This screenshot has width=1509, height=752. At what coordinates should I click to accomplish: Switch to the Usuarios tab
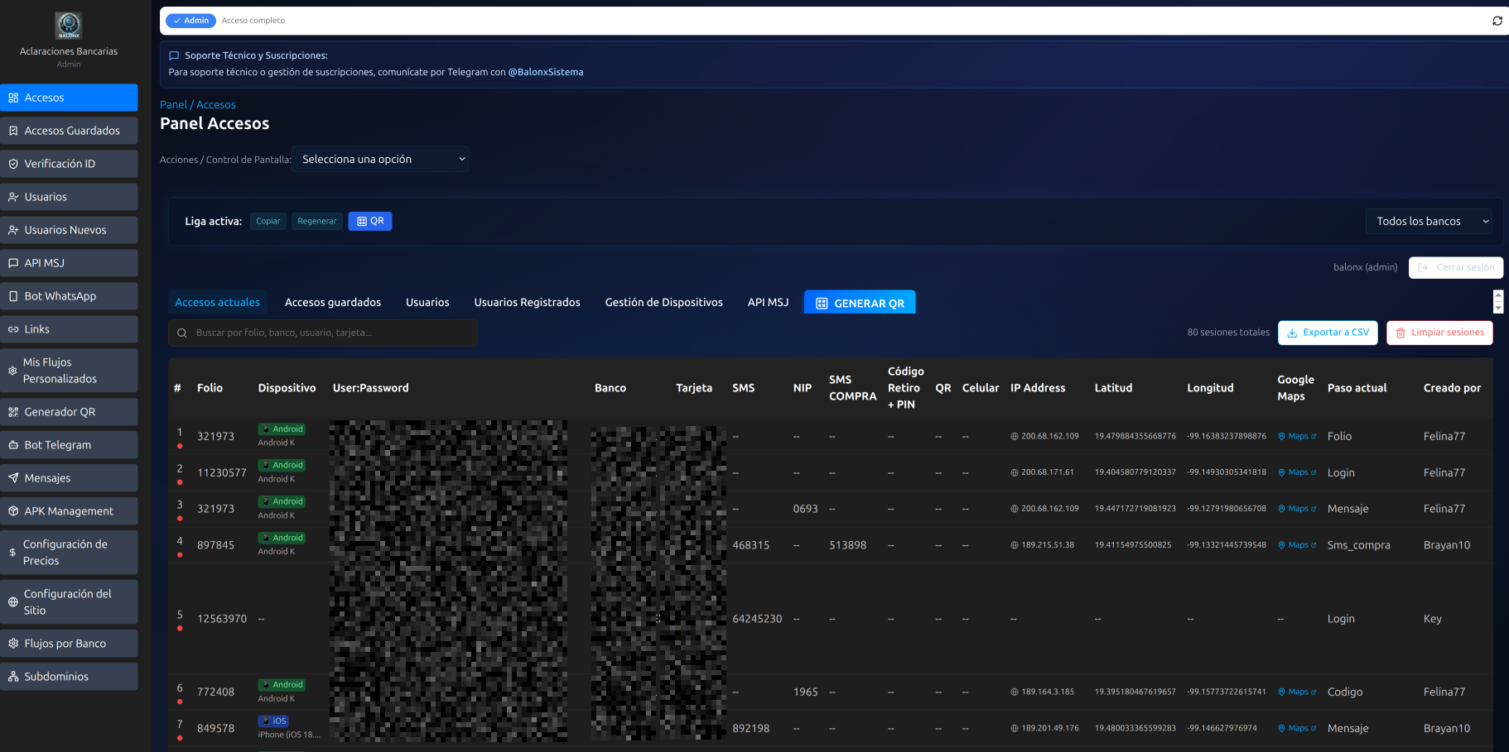(427, 302)
